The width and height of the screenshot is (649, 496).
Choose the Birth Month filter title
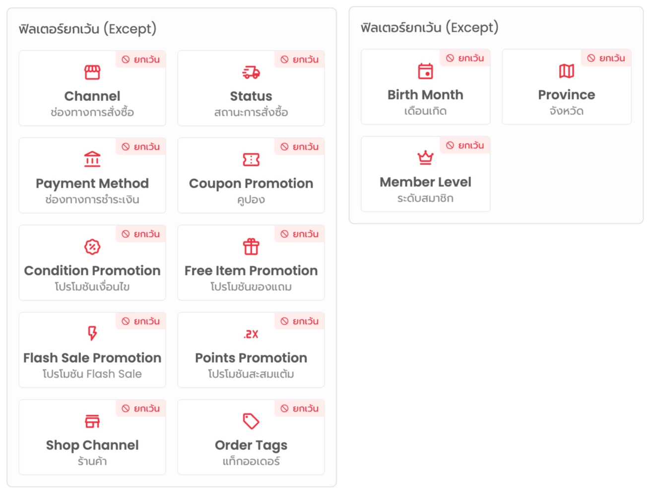tap(425, 95)
